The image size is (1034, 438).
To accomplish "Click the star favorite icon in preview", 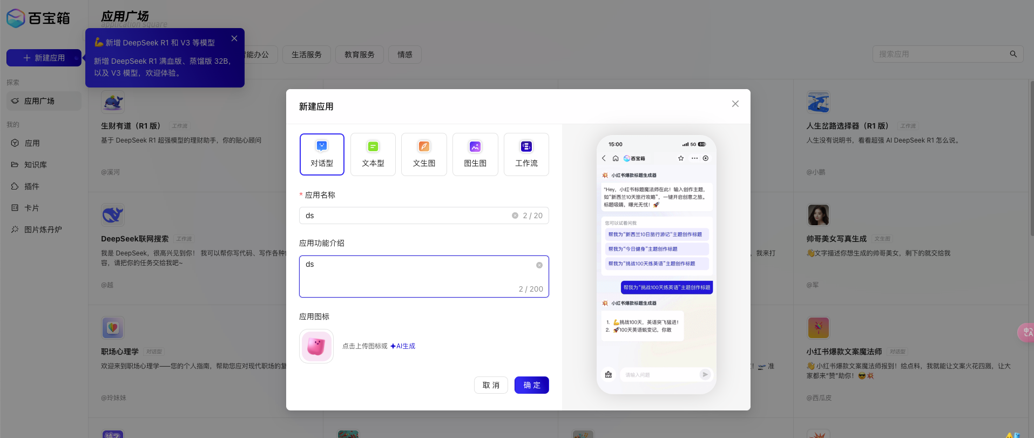I will (681, 158).
